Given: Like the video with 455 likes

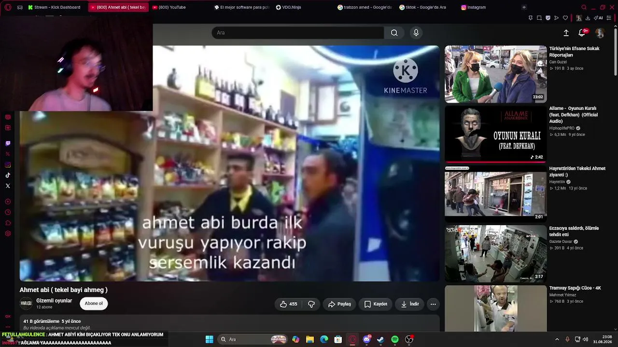Looking at the screenshot, I should [x=288, y=304].
